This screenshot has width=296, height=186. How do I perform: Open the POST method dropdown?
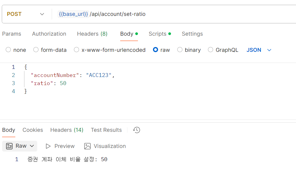(x=26, y=14)
